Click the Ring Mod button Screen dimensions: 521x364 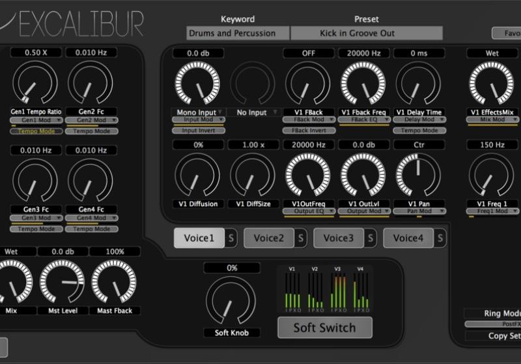click(x=493, y=313)
